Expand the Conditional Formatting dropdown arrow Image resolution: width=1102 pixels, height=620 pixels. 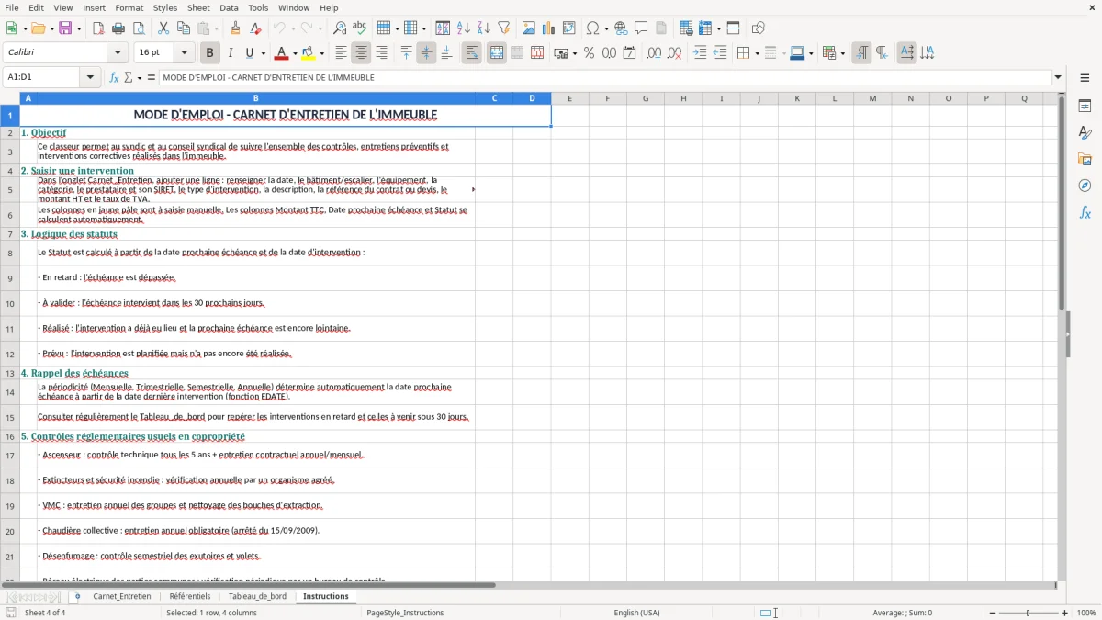point(842,53)
